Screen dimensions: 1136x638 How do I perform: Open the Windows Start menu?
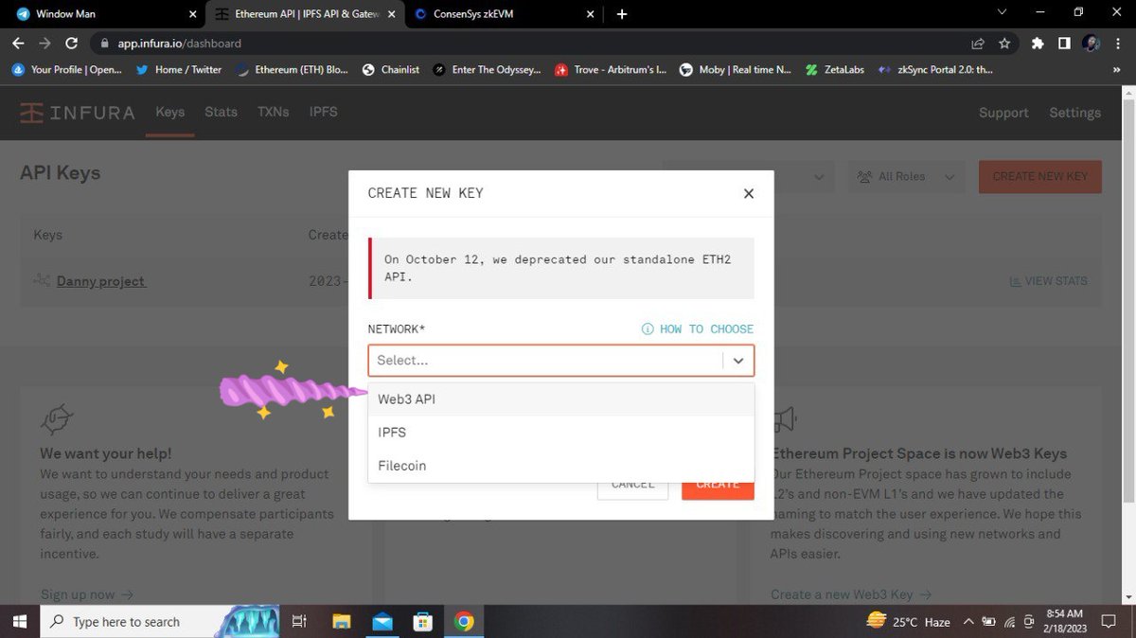[19, 622]
